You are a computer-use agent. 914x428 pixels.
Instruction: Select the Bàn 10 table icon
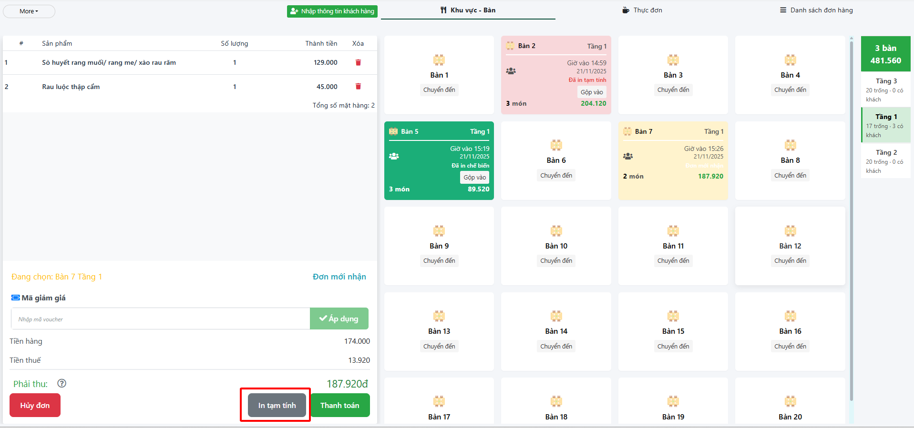pos(556,231)
